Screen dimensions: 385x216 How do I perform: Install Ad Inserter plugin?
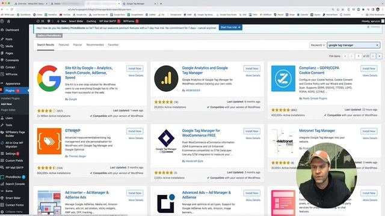pos(135,193)
